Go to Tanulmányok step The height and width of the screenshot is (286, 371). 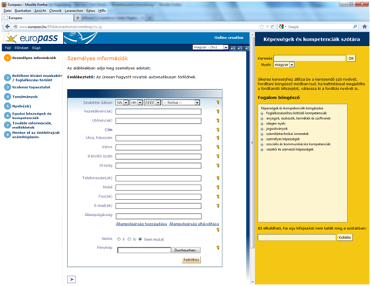25,97
